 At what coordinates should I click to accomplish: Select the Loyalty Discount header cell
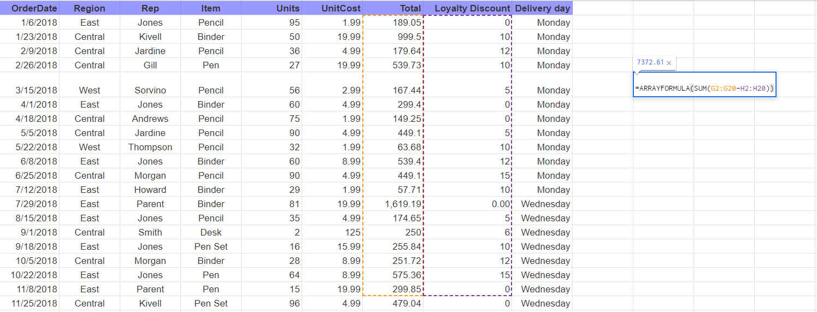(x=467, y=8)
